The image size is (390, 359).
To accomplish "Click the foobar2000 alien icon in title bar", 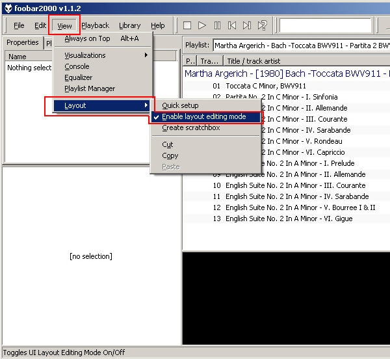I will click(x=8, y=8).
